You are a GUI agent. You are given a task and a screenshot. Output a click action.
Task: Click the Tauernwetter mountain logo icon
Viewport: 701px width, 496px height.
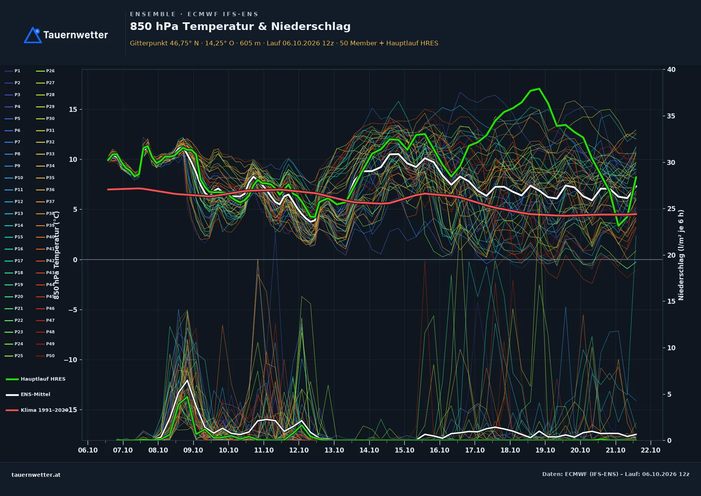pyautogui.click(x=33, y=35)
